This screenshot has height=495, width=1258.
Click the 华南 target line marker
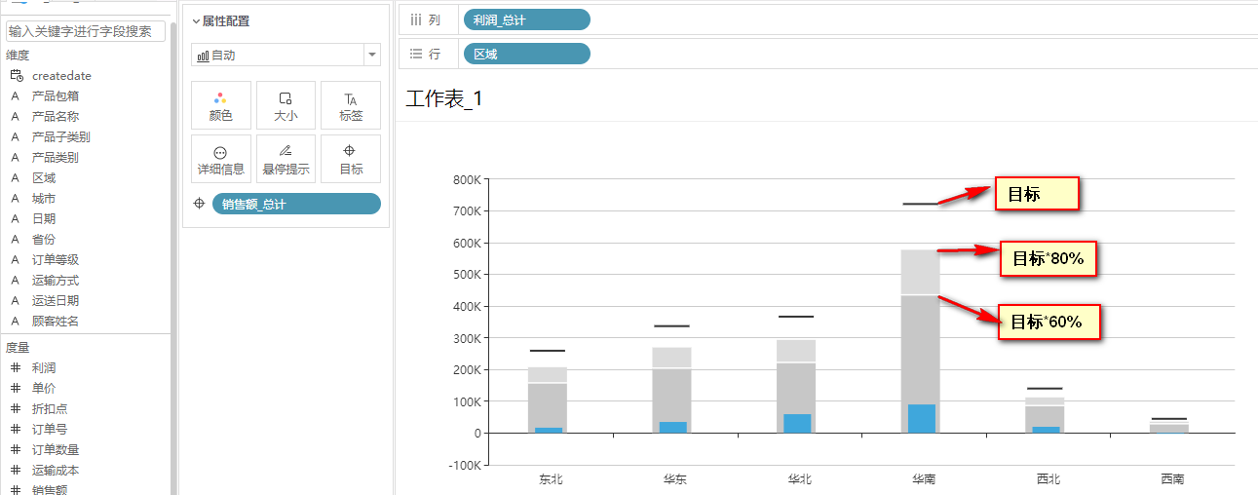[921, 204]
